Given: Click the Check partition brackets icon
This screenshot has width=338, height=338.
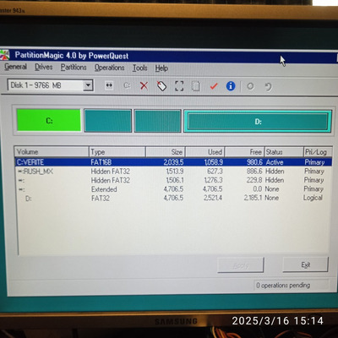Looking at the screenshot, I should click(179, 86).
